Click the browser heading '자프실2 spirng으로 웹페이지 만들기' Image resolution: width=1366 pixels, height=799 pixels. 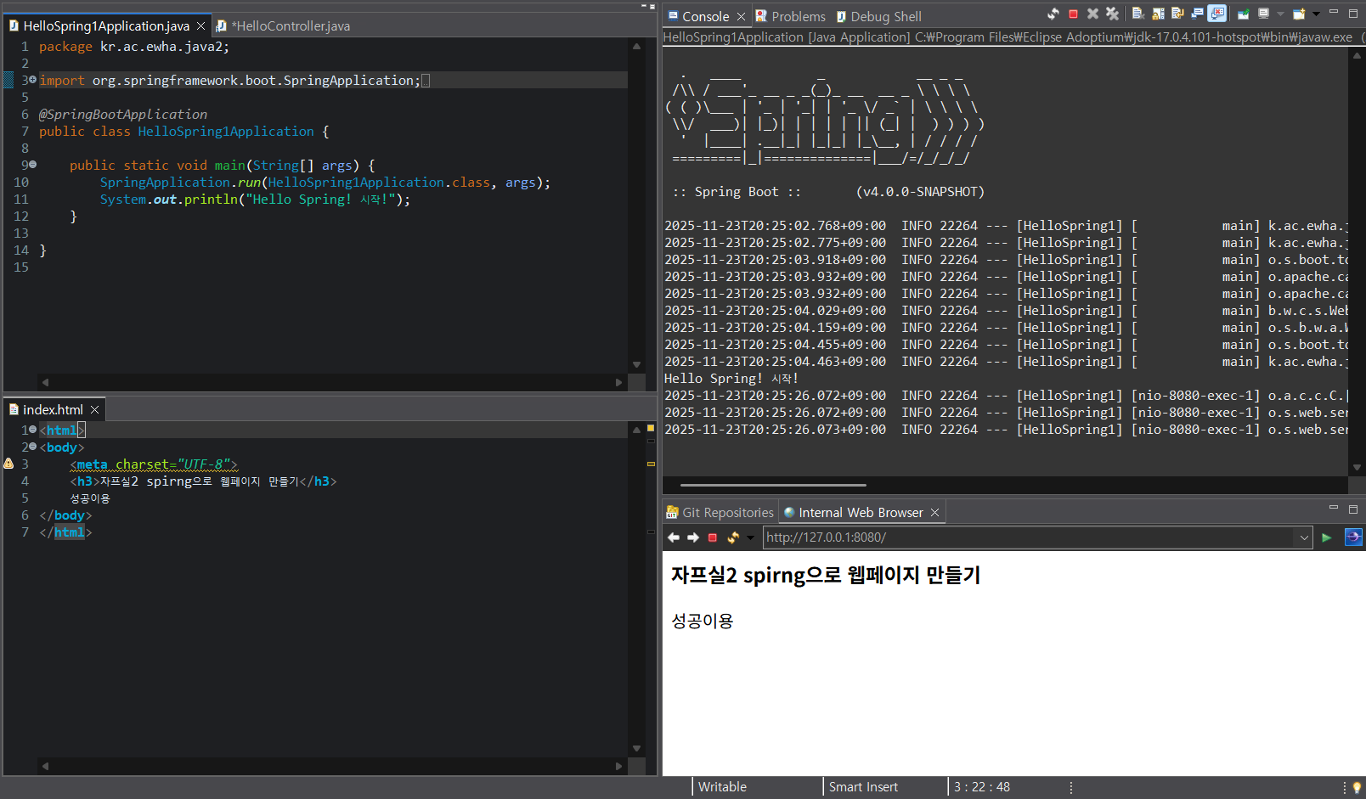click(826, 575)
